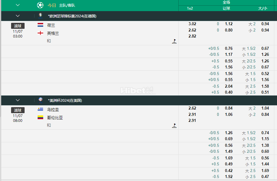Select Netherlands handicap 0 odds 1.12
Image resolution: width=277 pixels, height=181 pixels.
229,24
